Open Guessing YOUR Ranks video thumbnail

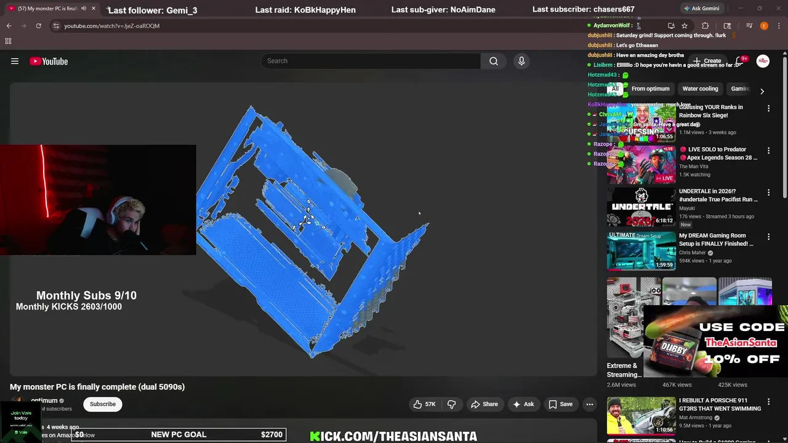(641, 123)
